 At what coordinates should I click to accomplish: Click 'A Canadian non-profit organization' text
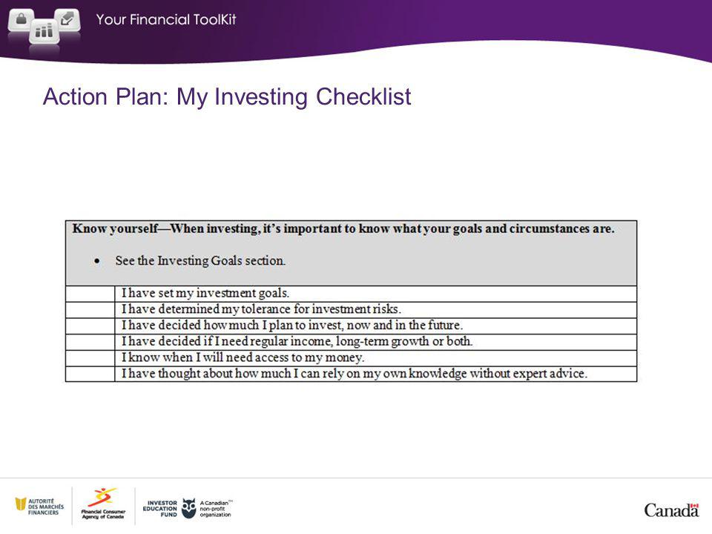click(x=216, y=509)
